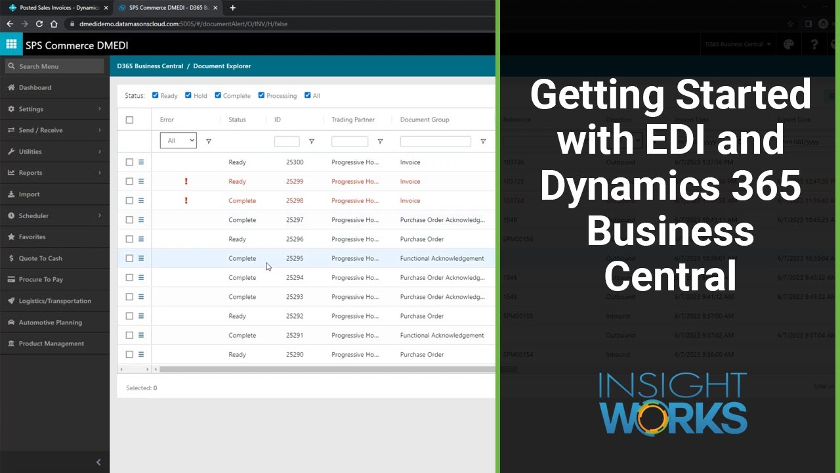Check the select-all header checkbox
This screenshot has width=840, height=473.
coord(129,120)
